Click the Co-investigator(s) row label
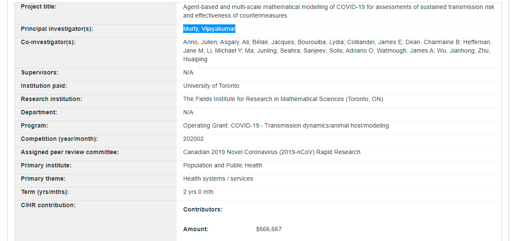 point(48,42)
